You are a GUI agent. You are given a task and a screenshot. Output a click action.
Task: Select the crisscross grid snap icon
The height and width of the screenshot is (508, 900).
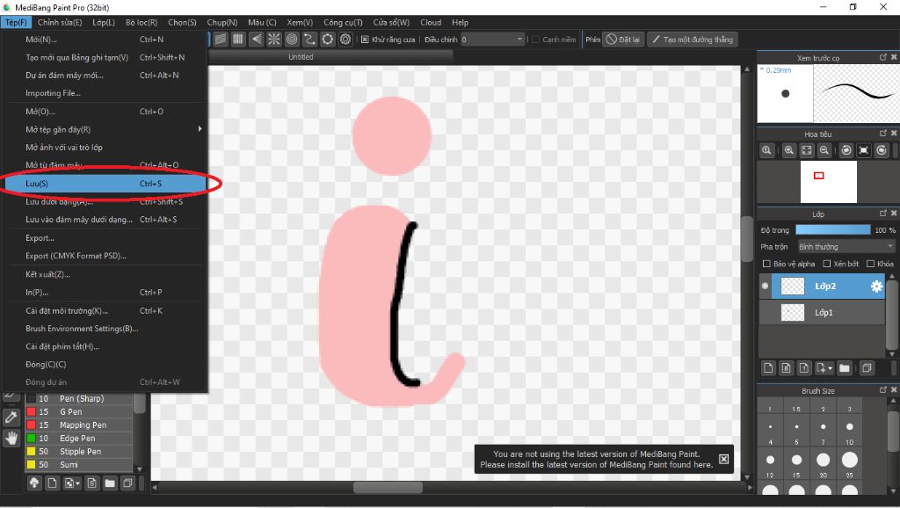pyautogui.click(x=238, y=39)
